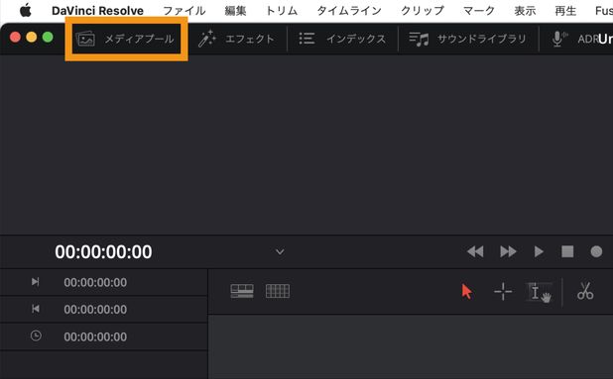Click the fast forward playback button
This screenshot has width=613, height=379.
coord(508,251)
